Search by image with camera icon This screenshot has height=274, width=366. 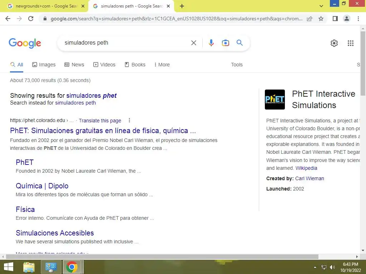[x=225, y=43]
